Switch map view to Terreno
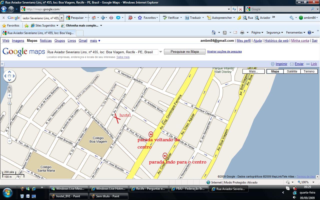This screenshot has width=320, height=200. click(309, 71)
